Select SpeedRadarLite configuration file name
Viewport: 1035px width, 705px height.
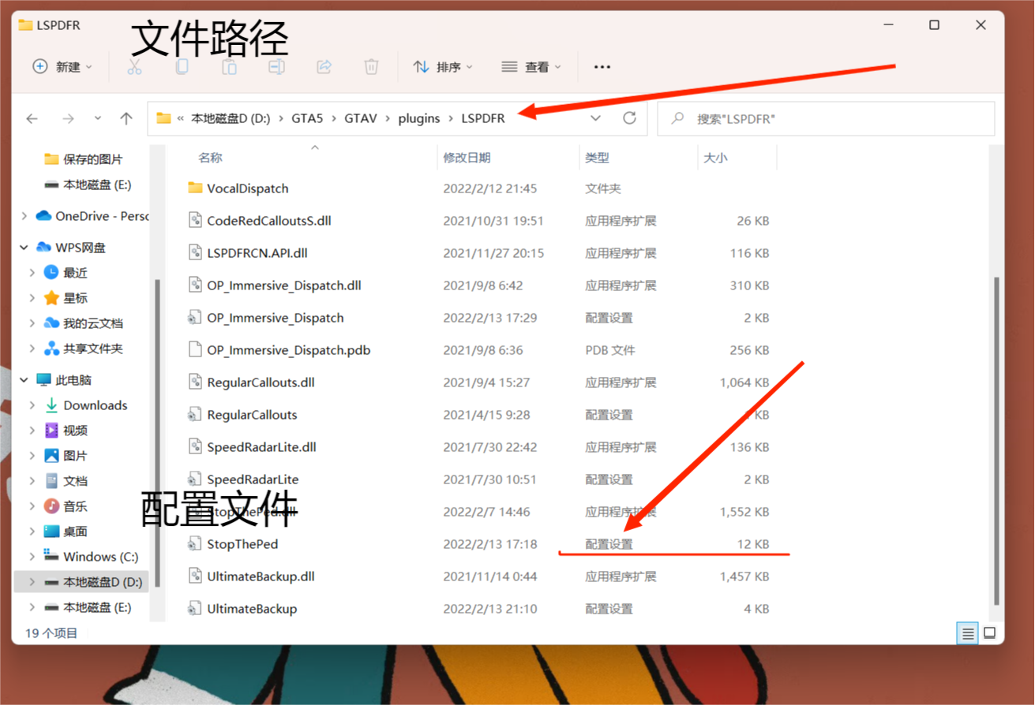coord(253,479)
